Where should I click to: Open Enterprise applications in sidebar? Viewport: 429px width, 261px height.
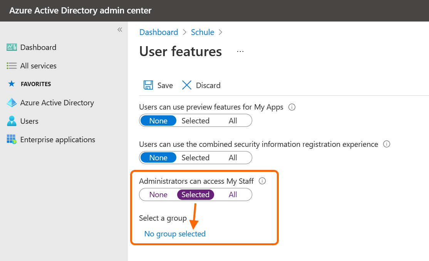[57, 140]
